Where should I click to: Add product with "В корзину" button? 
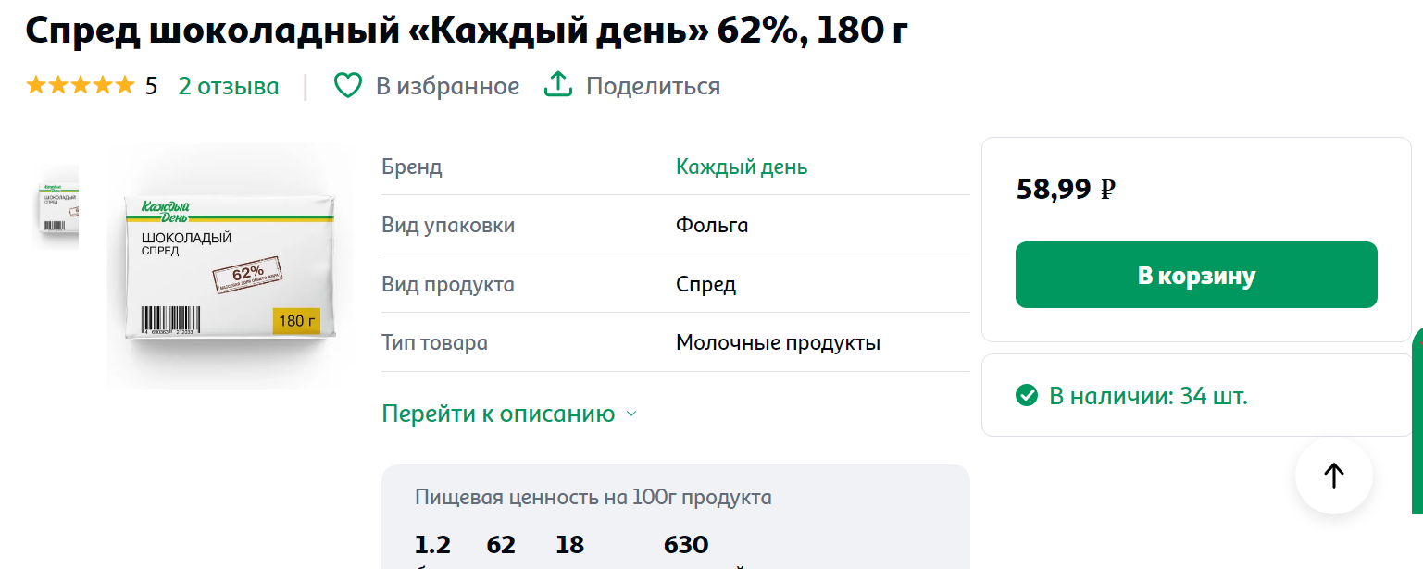tap(1196, 275)
